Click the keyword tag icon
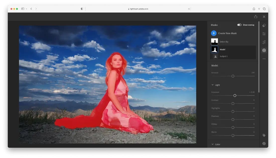This screenshot has height=158, width=276. pos(264,135)
